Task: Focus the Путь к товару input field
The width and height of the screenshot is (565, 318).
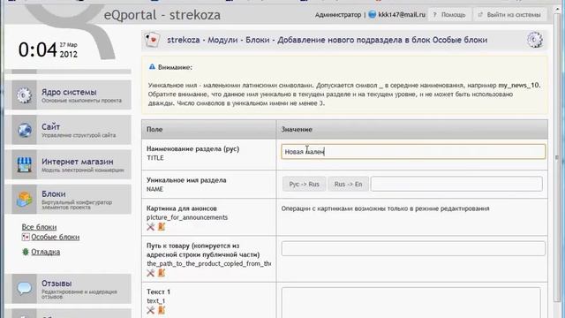Action: [x=413, y=248]
